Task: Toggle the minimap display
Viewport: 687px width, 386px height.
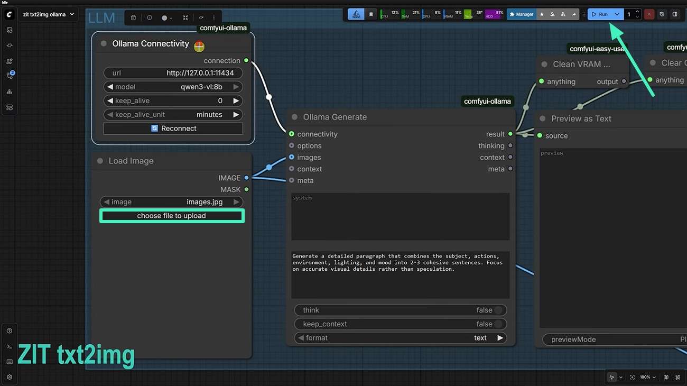Action: click(666, 378)
